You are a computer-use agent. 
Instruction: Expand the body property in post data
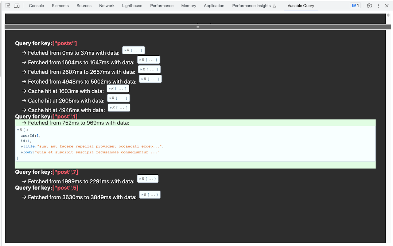(x=22, y=152)
